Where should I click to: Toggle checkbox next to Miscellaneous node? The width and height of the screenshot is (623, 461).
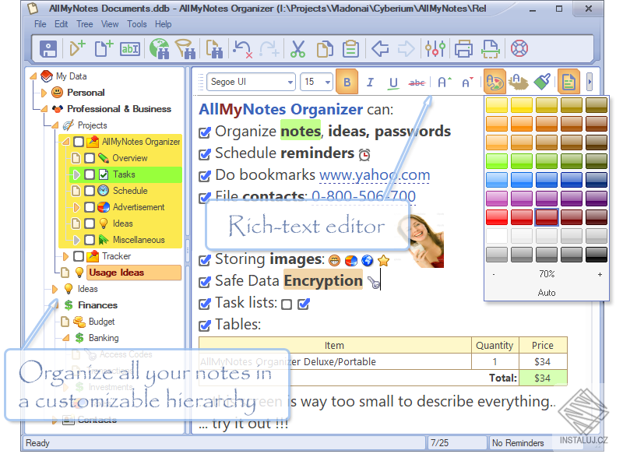click(90, 240)
